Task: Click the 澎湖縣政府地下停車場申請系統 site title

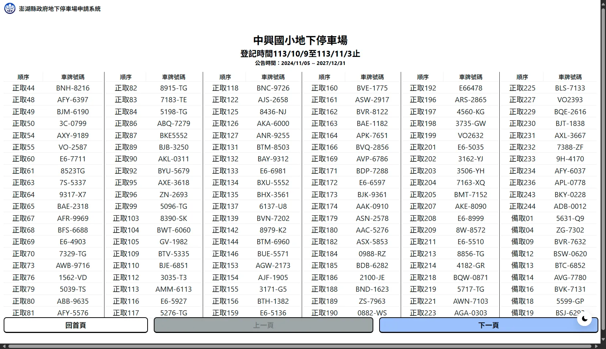Action: [61, 8]
